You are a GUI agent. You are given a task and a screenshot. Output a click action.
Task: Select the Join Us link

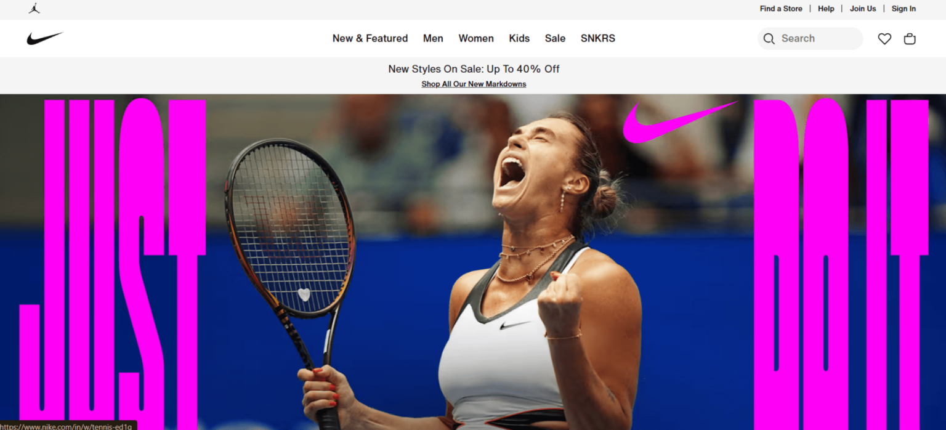pyautogui.click(x=863, y=9)
